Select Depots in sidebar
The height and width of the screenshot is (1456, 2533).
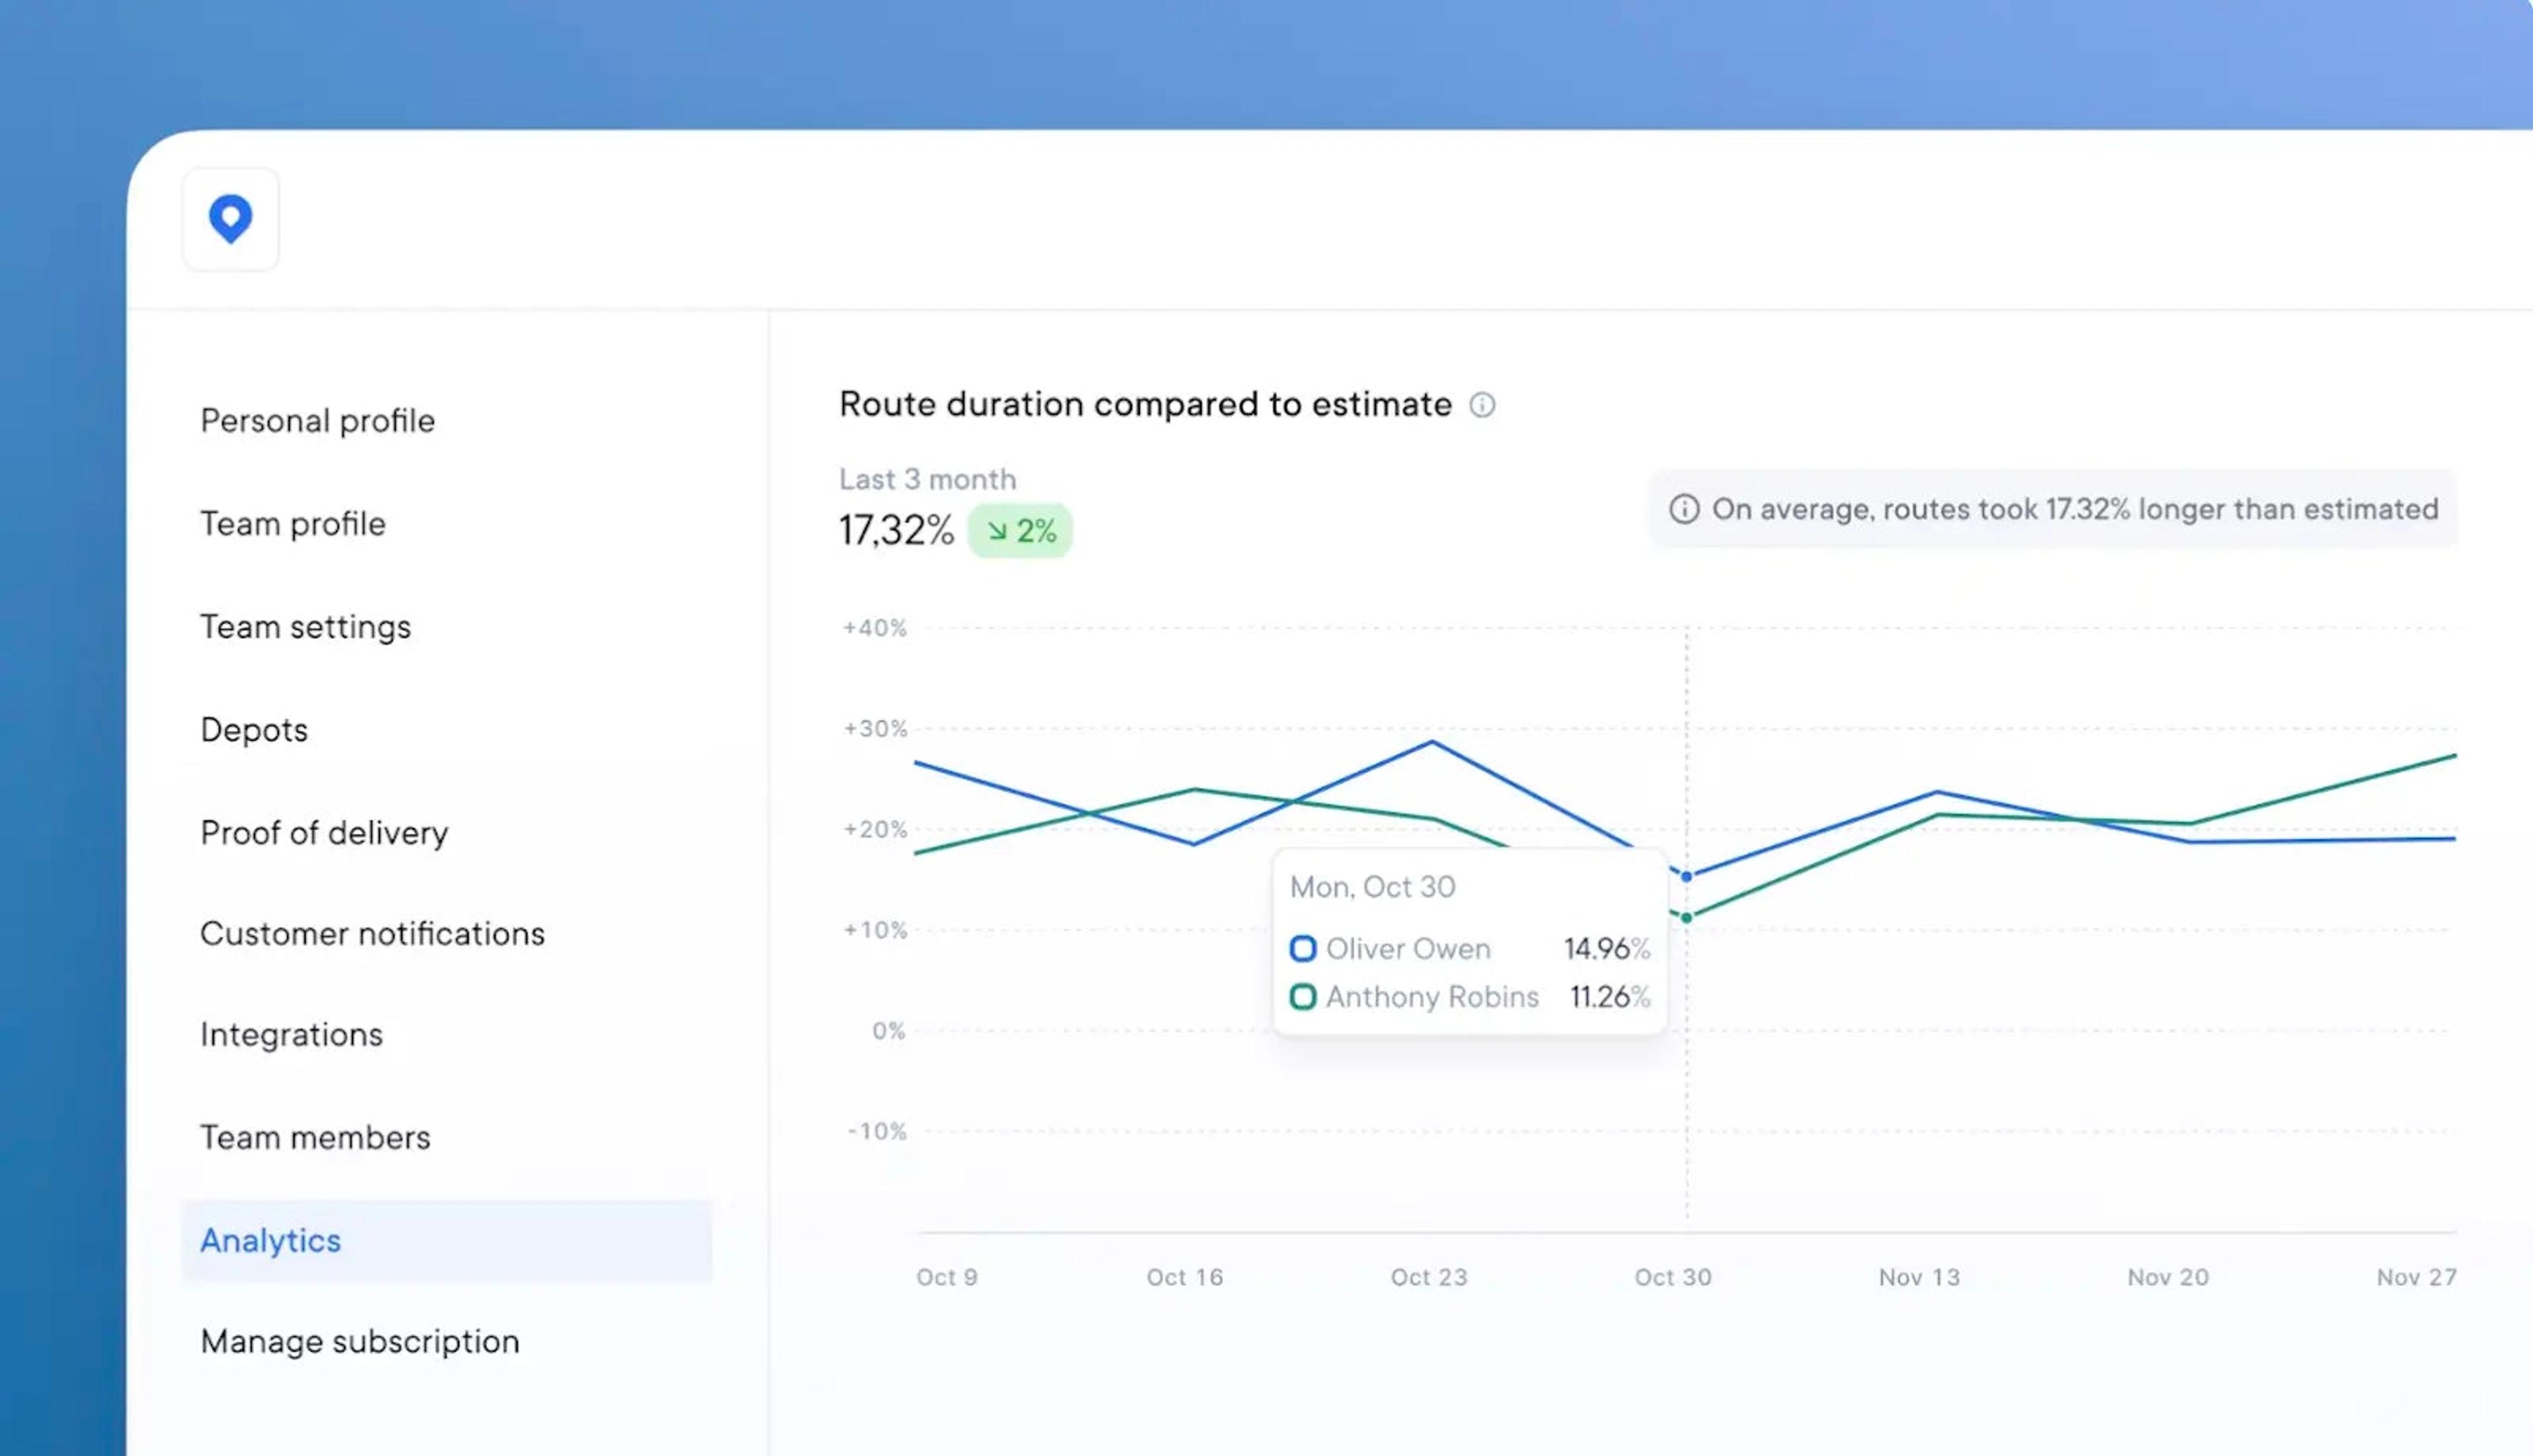(x=254, y=730)
